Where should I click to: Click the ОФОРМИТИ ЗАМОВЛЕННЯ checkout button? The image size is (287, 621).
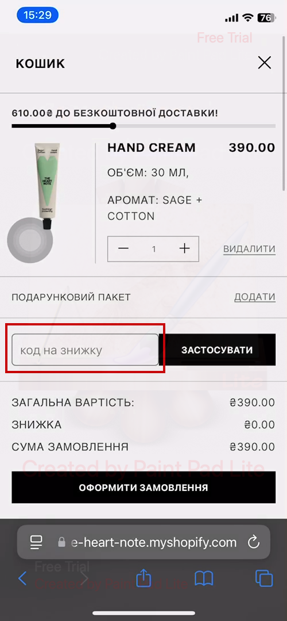(143, 487)
